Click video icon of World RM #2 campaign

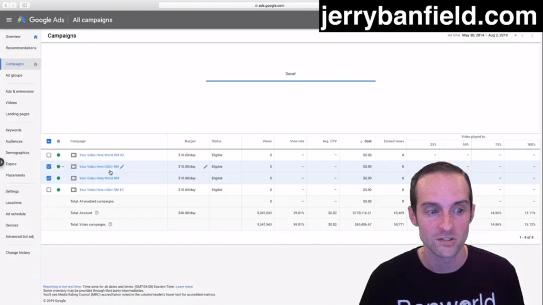pos(74,155)
